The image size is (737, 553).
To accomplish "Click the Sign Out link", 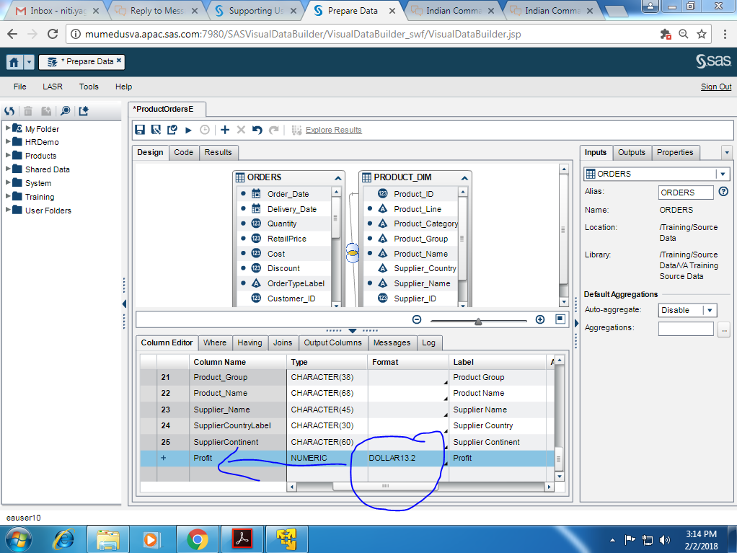I will click(715, 87).
